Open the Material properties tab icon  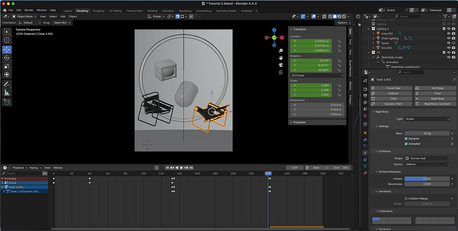point(365,173)
